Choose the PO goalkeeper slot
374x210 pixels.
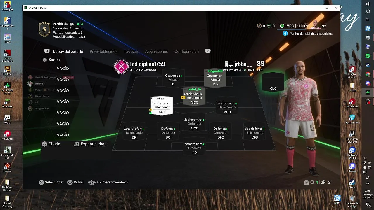[x=195, y=146]
